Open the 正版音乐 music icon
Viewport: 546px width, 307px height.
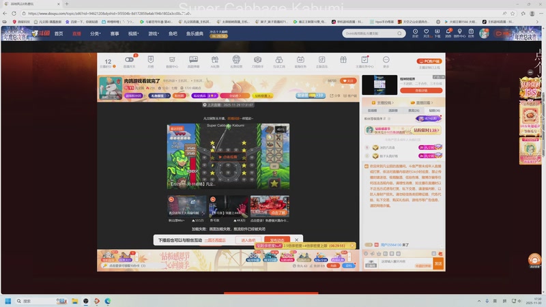(x=321, y=60)
